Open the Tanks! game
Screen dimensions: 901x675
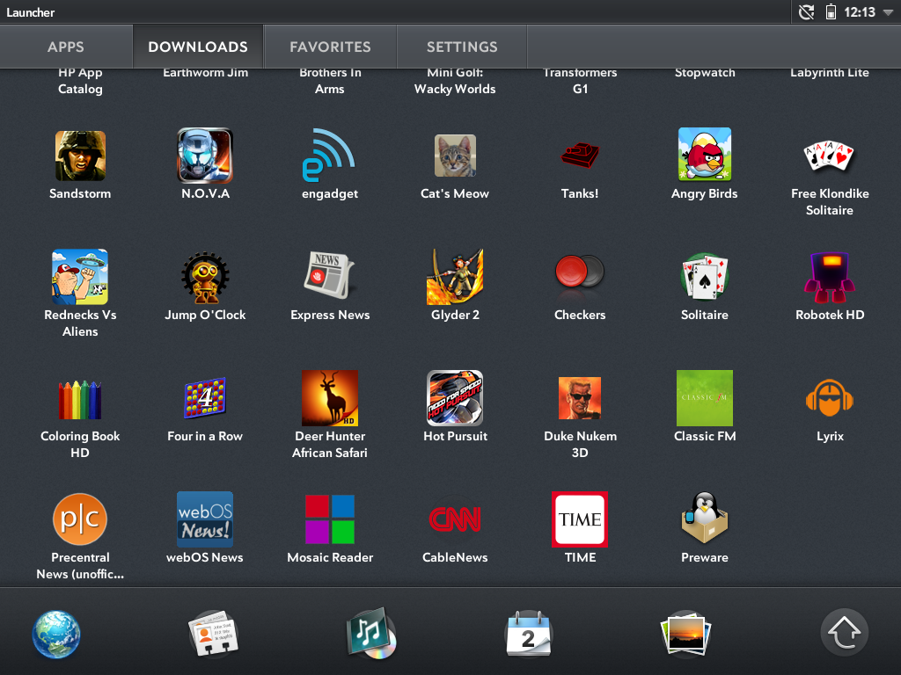pyautogui.click(x=580, y=156)
